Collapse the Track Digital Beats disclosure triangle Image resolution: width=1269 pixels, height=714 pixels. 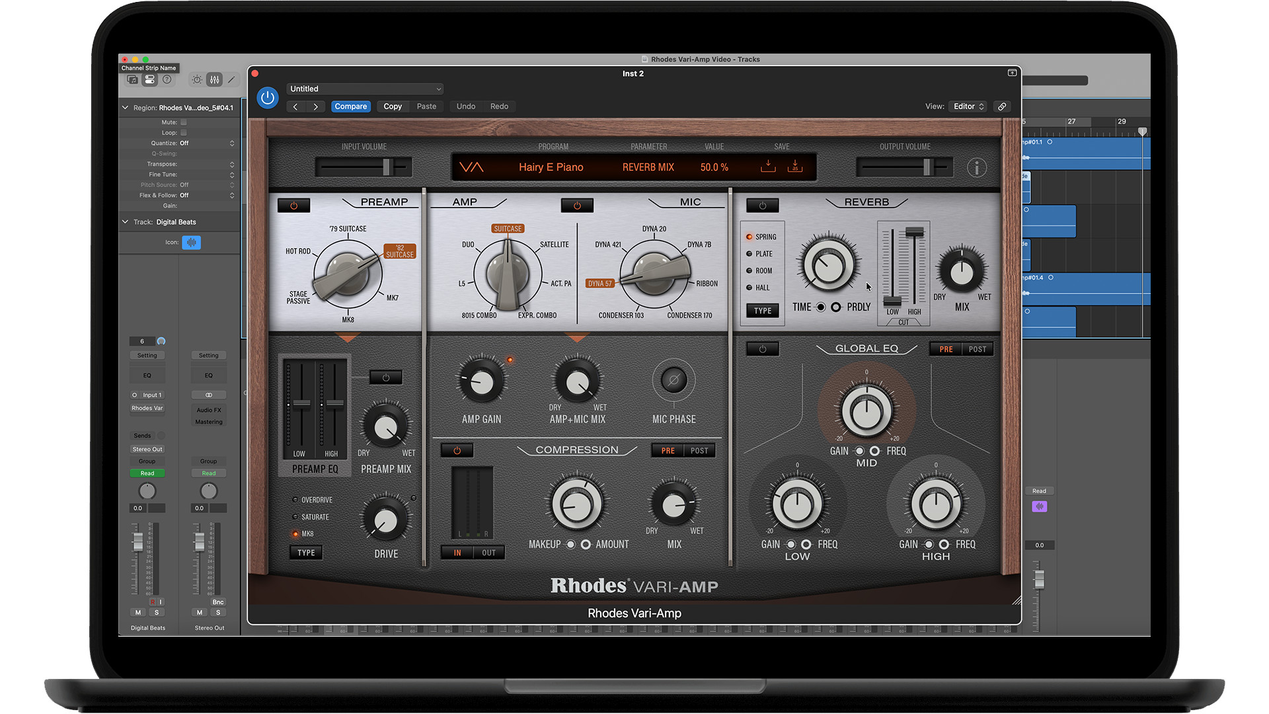tap(125, 222)
